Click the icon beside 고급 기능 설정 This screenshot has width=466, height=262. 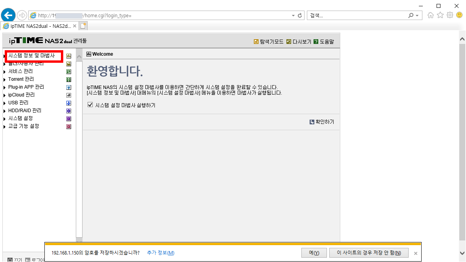69,127
